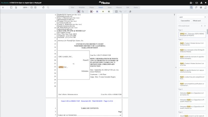This screenshot has width=208, height=117.
Task: Expand the redaction tool dropdown arrow
Action: pos(94,12)
